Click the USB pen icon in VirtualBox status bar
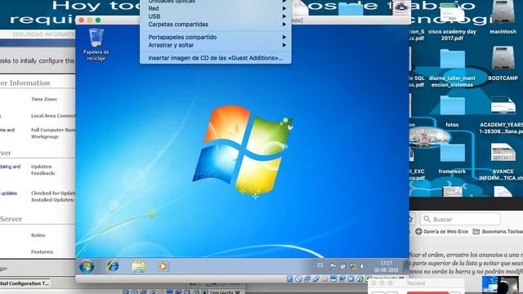This screenshot has height=294, width=523. click(316, 278)
